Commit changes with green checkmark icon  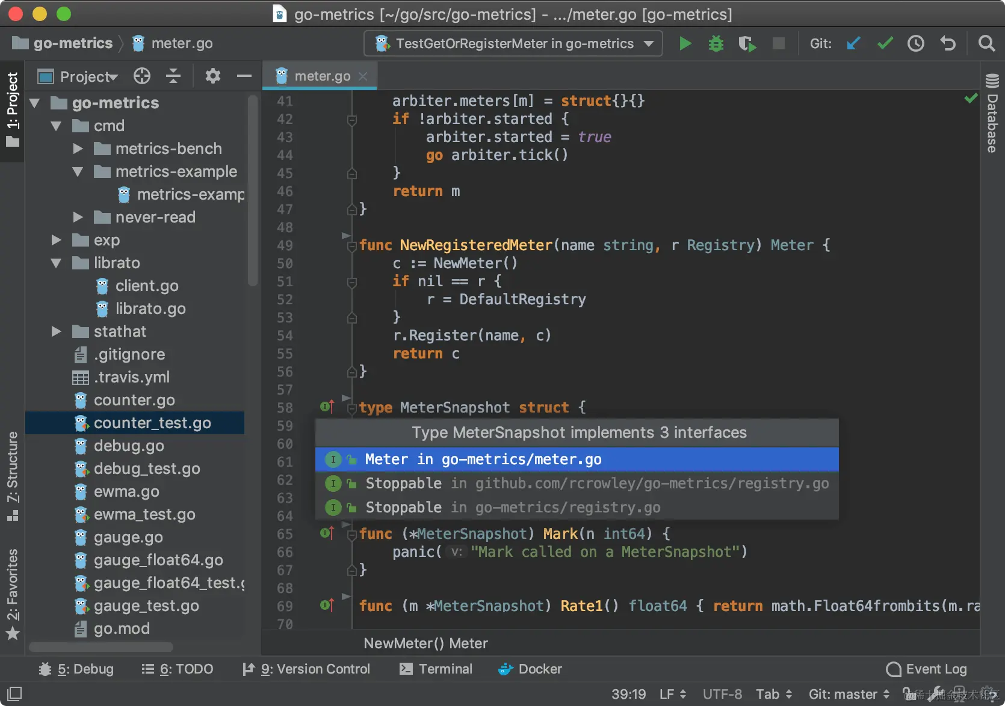[x=885, y=43]
